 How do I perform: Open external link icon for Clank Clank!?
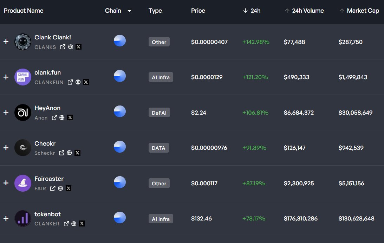tap(63, 47)
